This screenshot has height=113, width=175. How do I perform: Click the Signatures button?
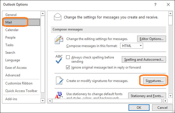click(x=155, y=81)
